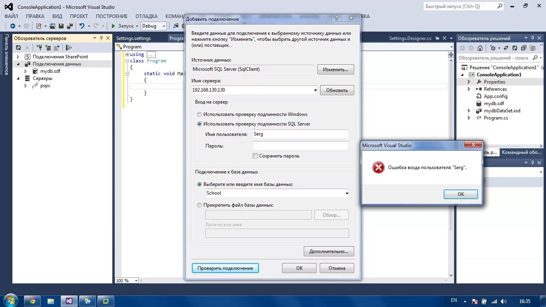Collapse the Подключения данных node
546x307 pixels.
coord(18,64)
